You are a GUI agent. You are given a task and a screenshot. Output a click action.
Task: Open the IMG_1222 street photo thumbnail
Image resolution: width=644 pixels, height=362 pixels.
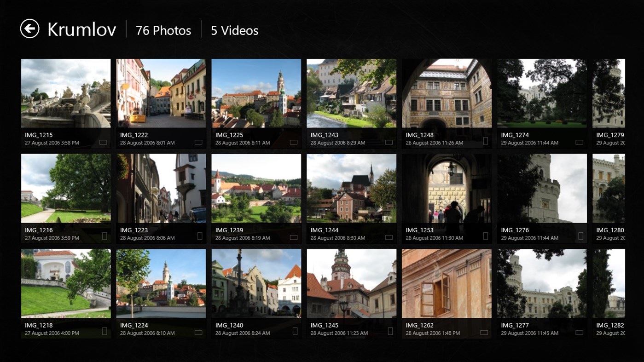(161, 93)
